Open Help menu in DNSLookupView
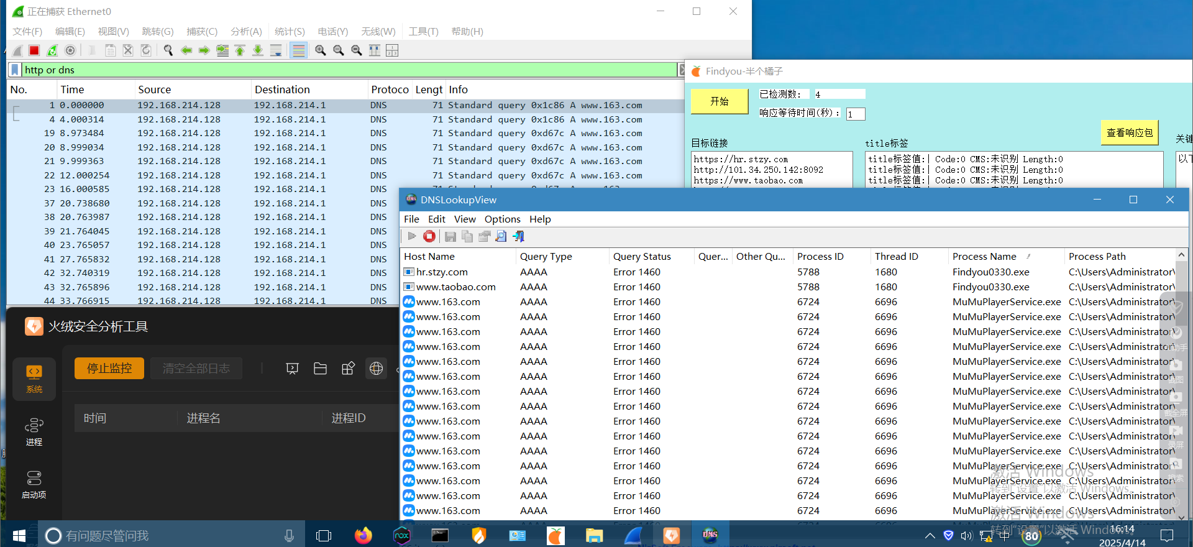The height and width of the screenshot is (547, 1193). click(540, 219)
